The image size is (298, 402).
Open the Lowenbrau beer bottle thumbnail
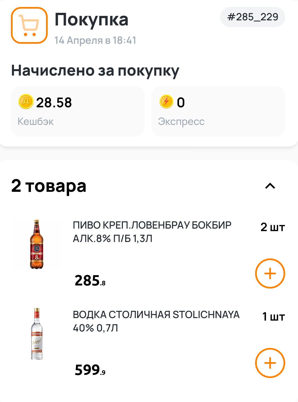37,244
